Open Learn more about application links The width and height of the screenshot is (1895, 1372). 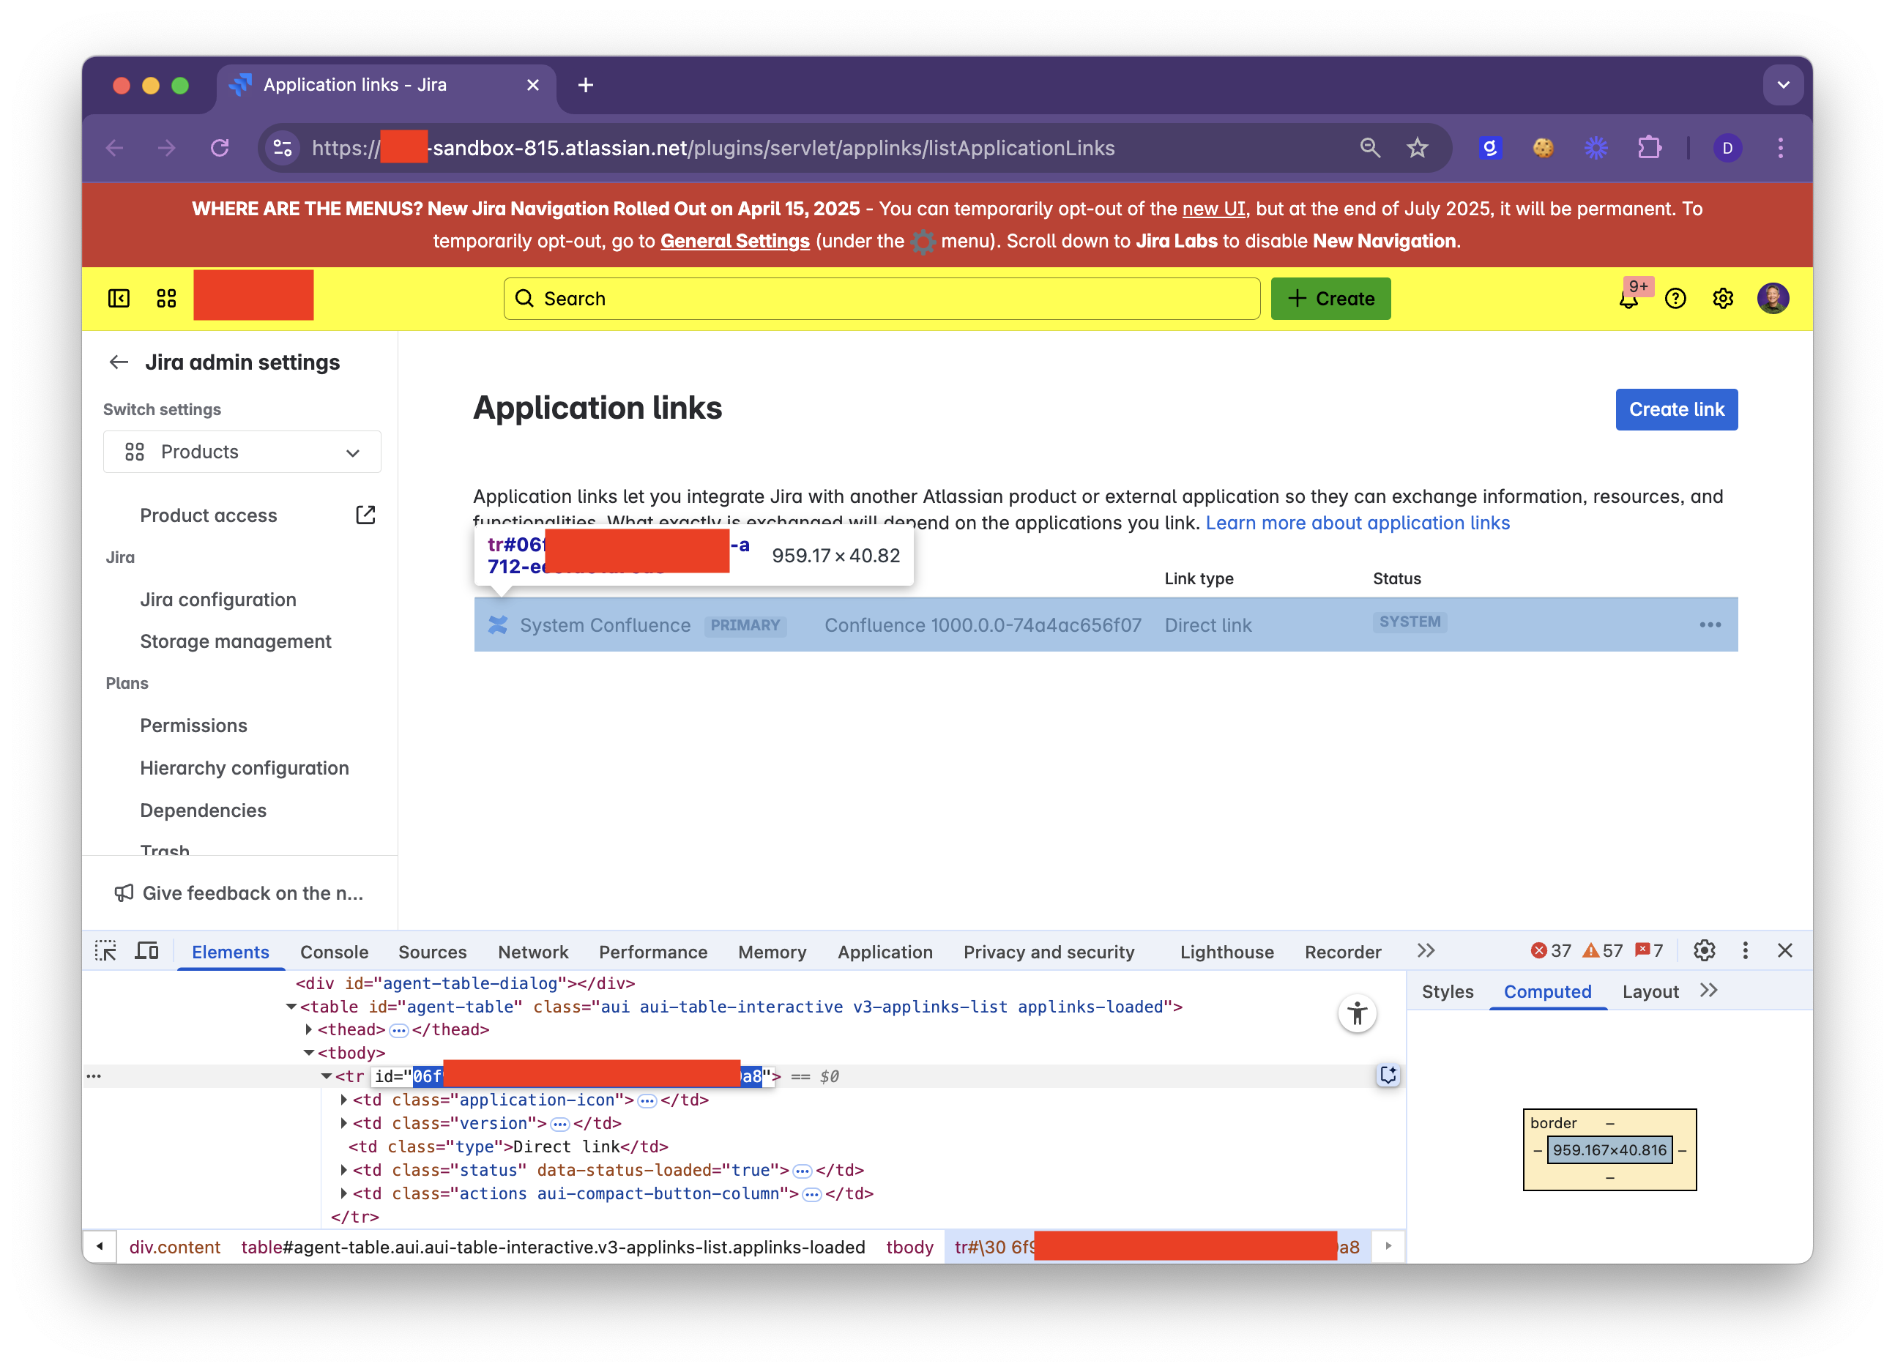click(1358, 523)
